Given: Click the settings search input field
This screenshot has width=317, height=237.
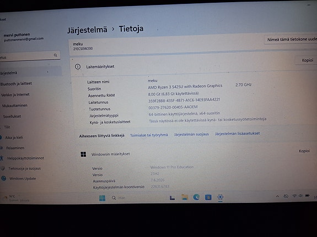Looking at the screenshot, I should point(30,56).
